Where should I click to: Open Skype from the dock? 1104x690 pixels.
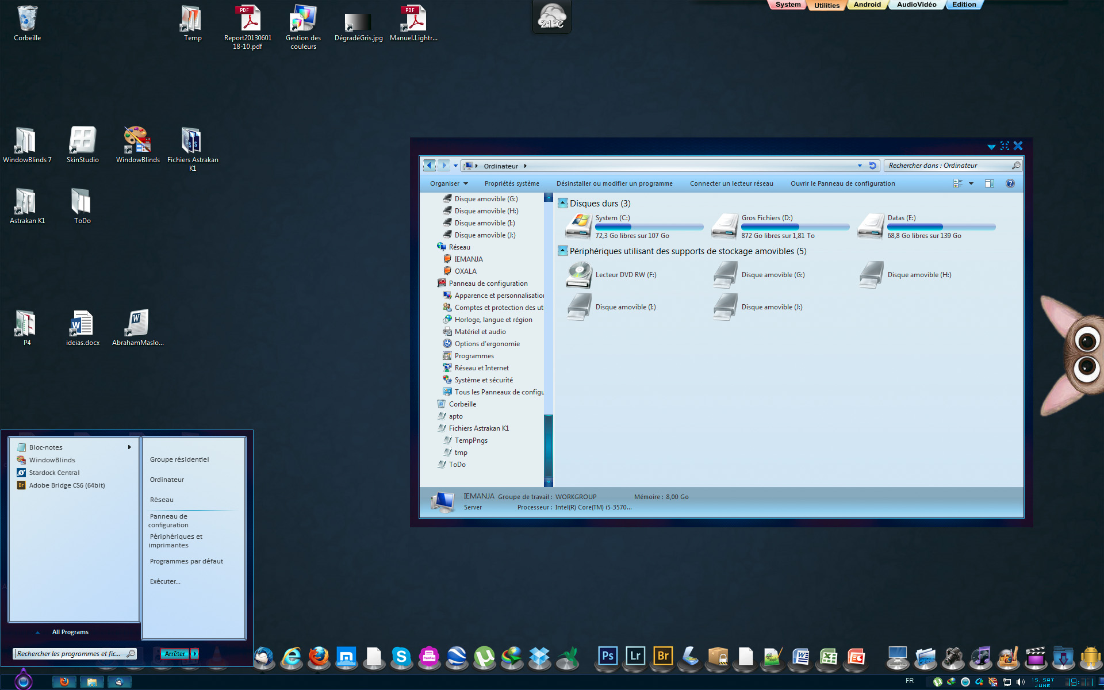pyautogui.click(x=401, y=657)
